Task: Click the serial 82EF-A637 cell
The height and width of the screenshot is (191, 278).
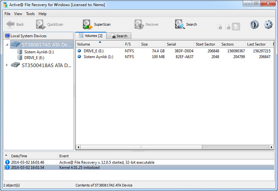Action: tap(185, 57)
